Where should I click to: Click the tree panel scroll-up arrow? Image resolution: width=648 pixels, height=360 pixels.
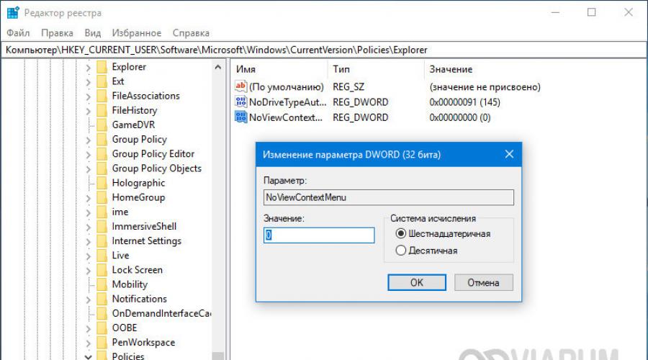point(217,67)
